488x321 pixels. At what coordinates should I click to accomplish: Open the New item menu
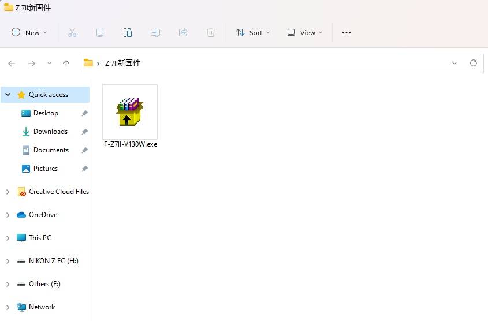[x=29, y=33]
